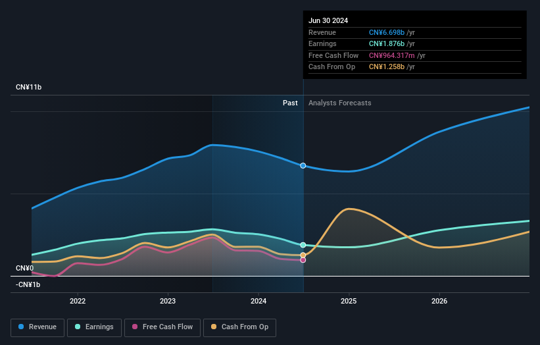Select the Free Cash Flow data point marker

point(303,260)
